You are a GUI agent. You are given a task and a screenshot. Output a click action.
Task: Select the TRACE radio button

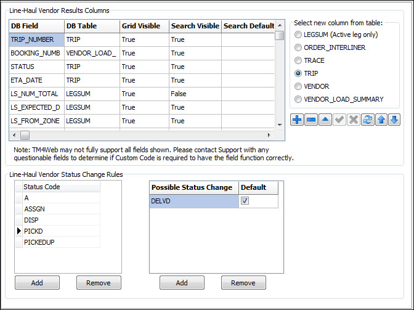pyautogui.click(x=298, y=60)
